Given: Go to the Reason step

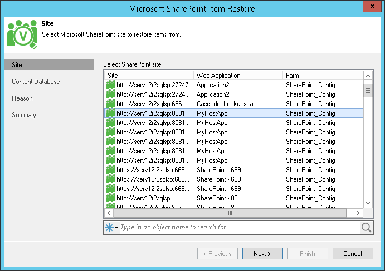Looking at the screenshot, I should pos(22,98).
